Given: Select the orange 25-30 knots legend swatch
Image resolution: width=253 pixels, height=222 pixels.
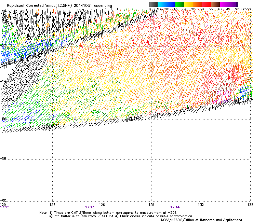Looking at the screenshot, I should [x=198, y=4].
